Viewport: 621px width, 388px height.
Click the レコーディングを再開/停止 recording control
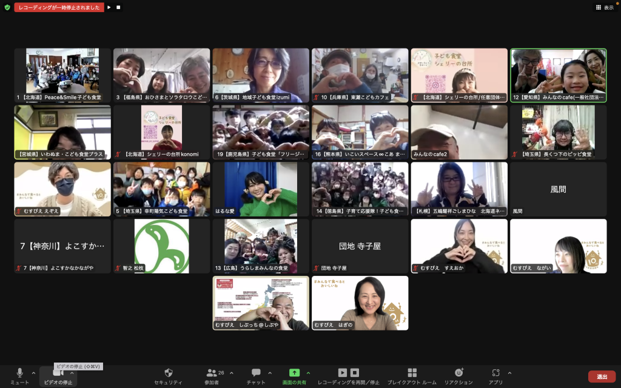(348, 373)
